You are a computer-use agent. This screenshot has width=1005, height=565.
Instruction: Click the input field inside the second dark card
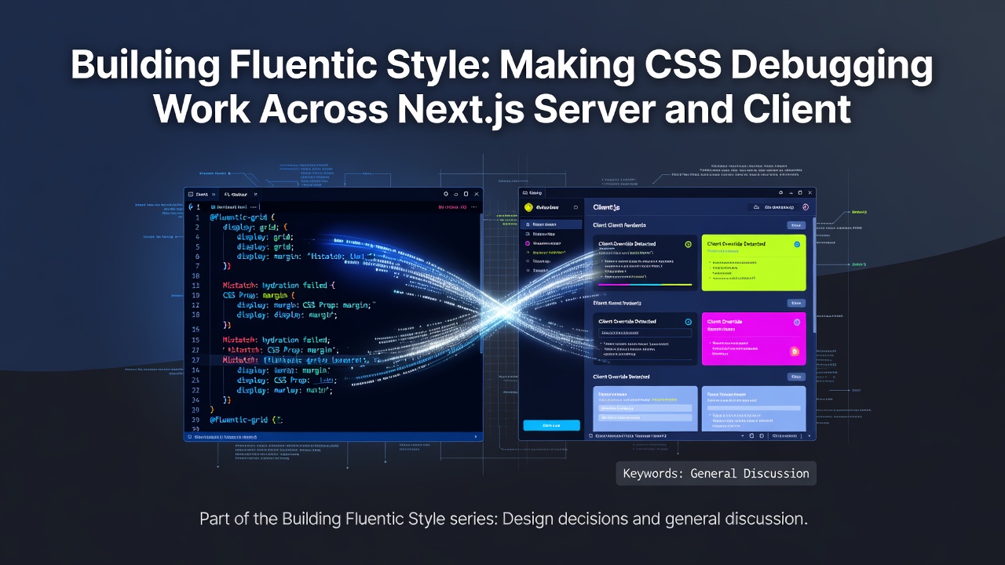(x=644, y=333)
